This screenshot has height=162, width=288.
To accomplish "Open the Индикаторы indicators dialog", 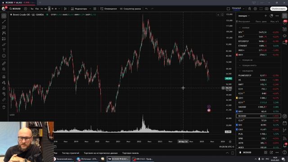I will (x=79, y=9).
